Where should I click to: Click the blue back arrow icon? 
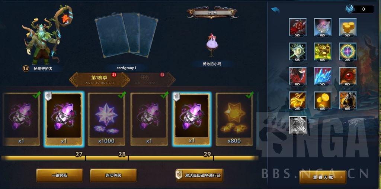[275, 10]
